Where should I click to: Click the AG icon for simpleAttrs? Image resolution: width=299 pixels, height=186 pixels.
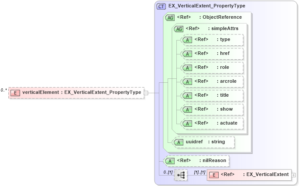coord(179,29)
